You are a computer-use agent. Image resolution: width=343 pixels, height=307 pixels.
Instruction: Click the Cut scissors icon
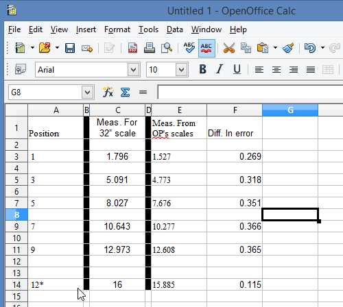click(x=229, y=48)
